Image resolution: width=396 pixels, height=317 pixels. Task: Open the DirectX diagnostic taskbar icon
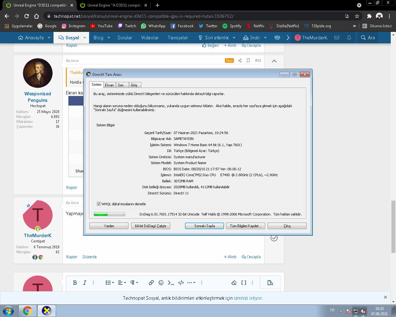point(46,311)
